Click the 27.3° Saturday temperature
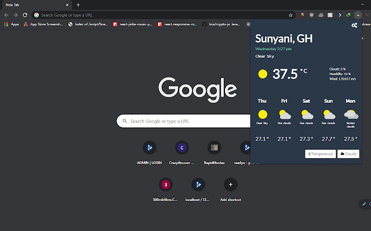Image resolution: width=371 pixels, height=231 pixels. pos(307,139)
